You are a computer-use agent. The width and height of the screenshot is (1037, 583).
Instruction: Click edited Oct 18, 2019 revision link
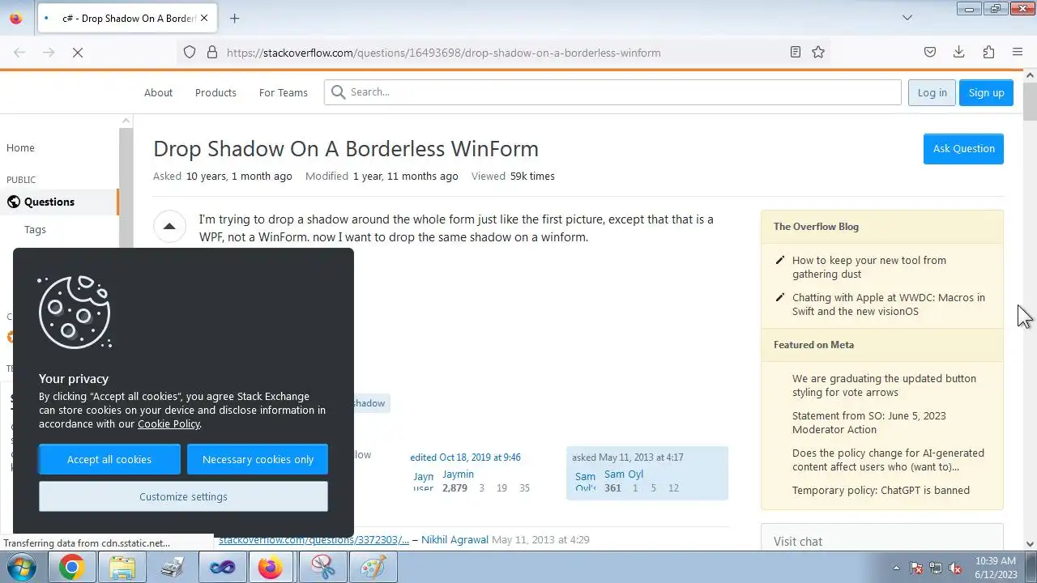point(465,457)
